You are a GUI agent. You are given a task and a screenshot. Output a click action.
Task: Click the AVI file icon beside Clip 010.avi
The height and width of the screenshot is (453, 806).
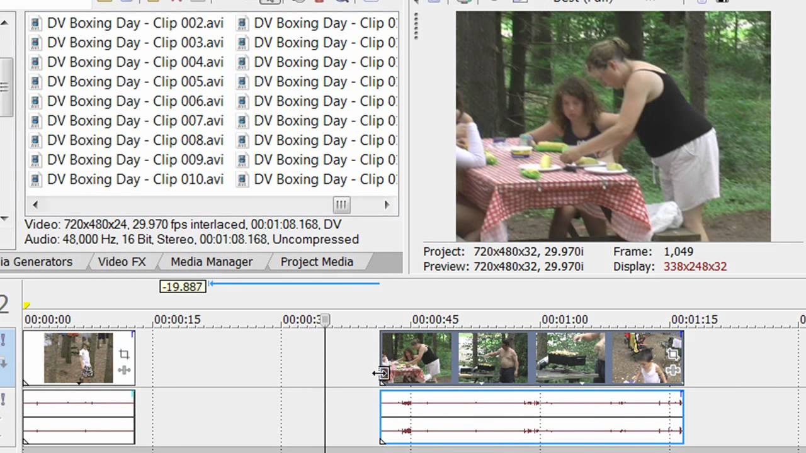36,180
